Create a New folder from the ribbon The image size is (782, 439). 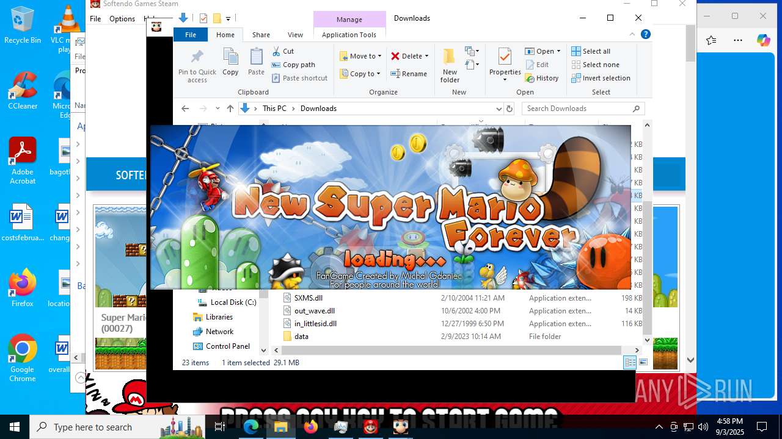[x=450, y=66]
